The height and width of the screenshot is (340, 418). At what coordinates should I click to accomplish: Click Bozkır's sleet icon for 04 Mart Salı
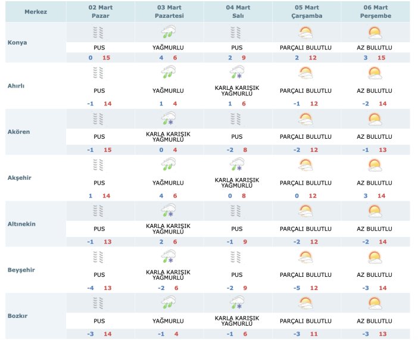click(x=237, y=303)
